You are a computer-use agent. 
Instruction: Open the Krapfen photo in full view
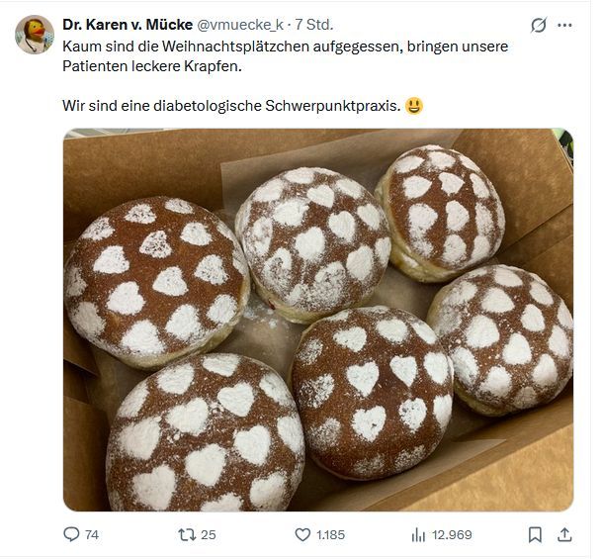317,320
